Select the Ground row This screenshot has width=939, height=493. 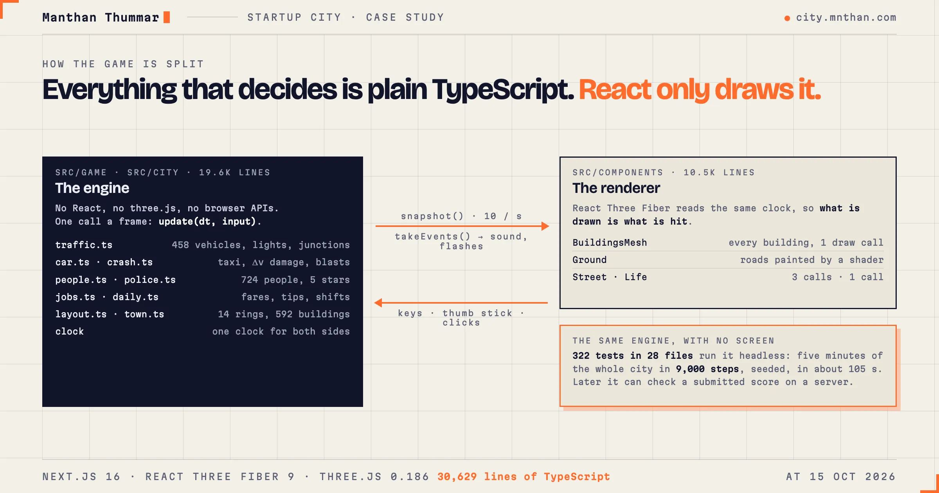pos(728,260)
